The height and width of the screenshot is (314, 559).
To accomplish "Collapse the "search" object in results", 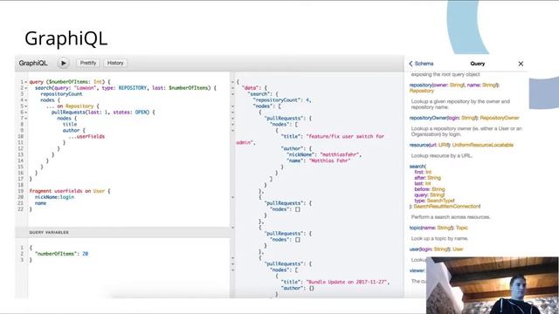I will (x=233, y=94).
